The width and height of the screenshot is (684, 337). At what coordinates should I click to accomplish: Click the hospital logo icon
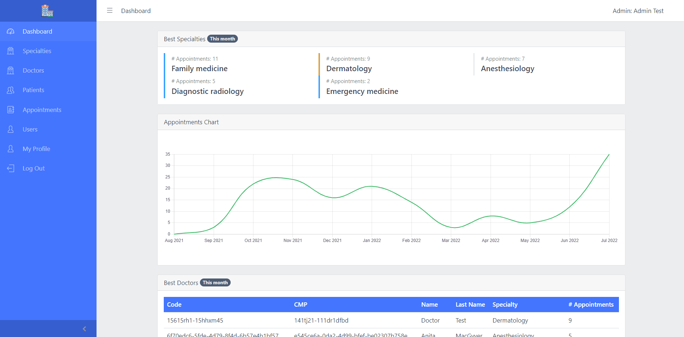47,10
